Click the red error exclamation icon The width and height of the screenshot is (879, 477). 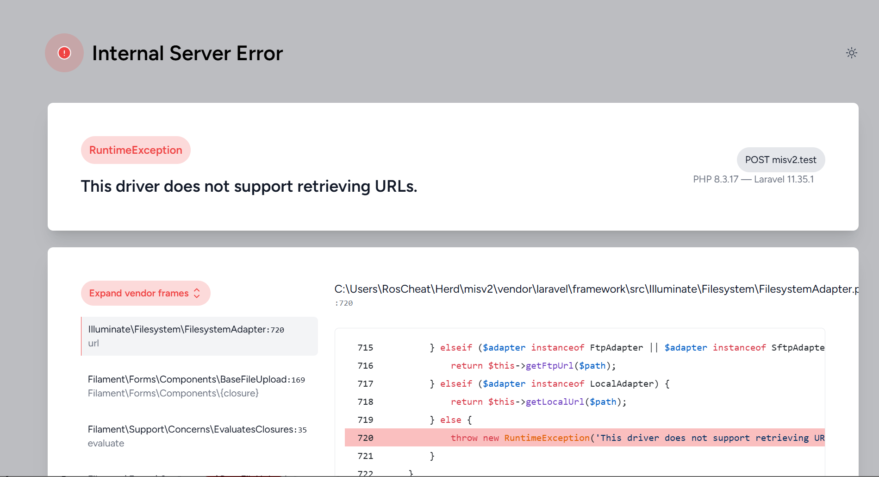pos(64,53)
